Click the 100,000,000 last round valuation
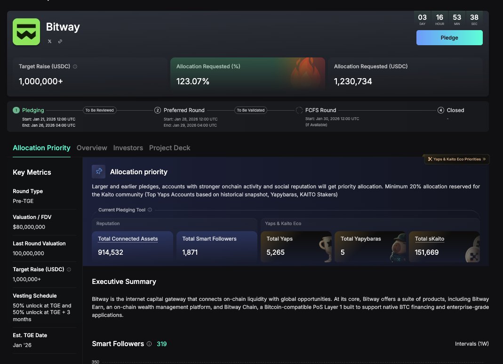This screenshot has width=503, height=364. click(28, 253)
